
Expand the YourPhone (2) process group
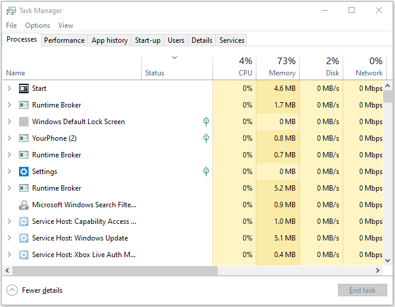[x=10, y=138]
